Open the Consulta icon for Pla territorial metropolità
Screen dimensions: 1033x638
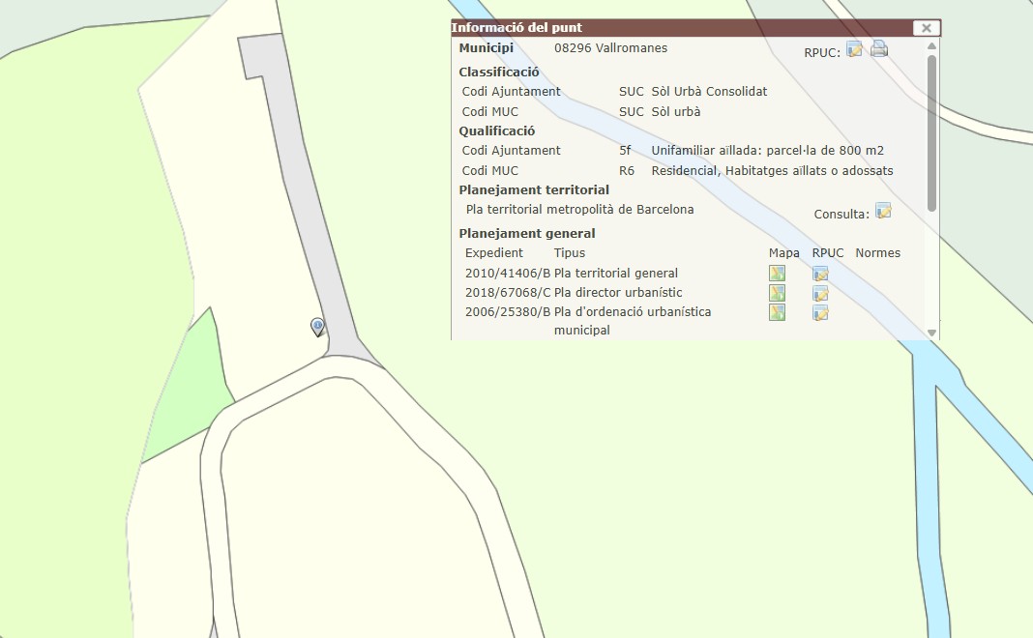tap(882, 211)
